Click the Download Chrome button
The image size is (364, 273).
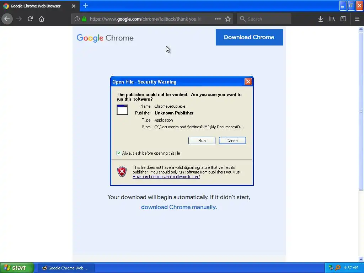[x=249, y=37]
